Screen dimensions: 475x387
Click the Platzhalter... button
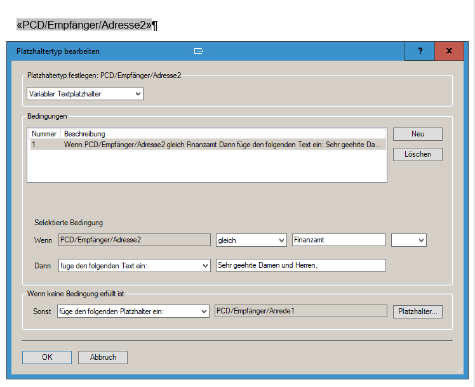[417, 312]
